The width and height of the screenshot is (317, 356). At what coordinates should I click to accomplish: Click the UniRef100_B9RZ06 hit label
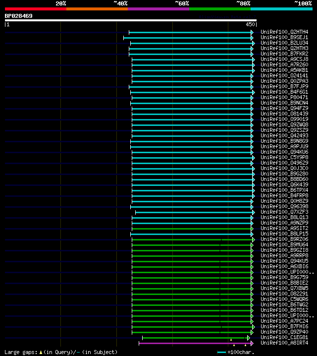click(x=284, y=239)
